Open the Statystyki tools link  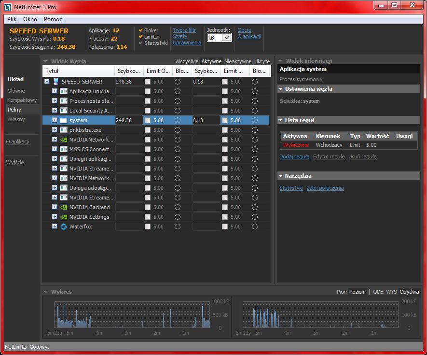[x=291, y=188]
